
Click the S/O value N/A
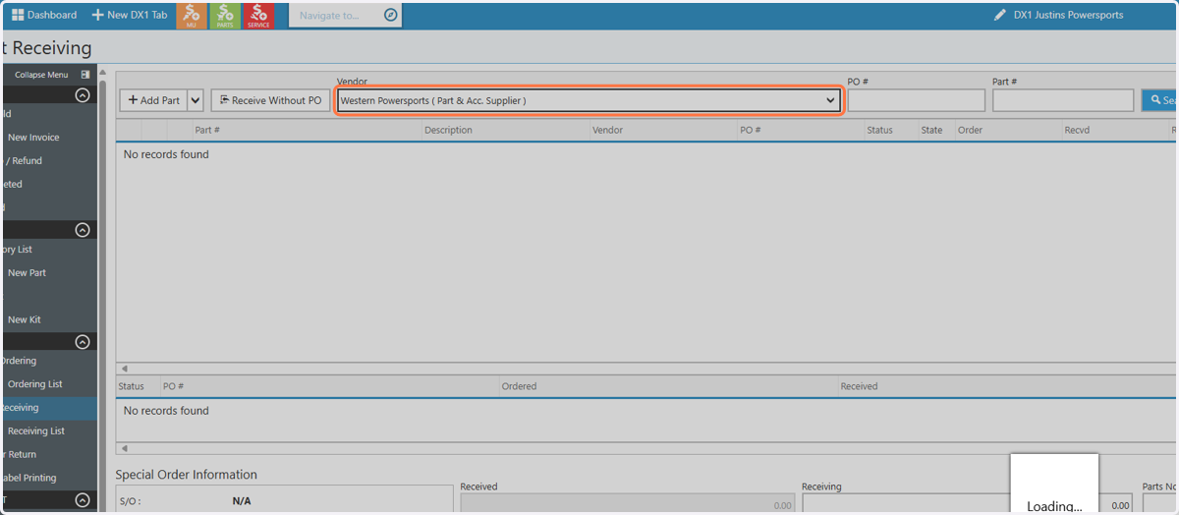242,500
